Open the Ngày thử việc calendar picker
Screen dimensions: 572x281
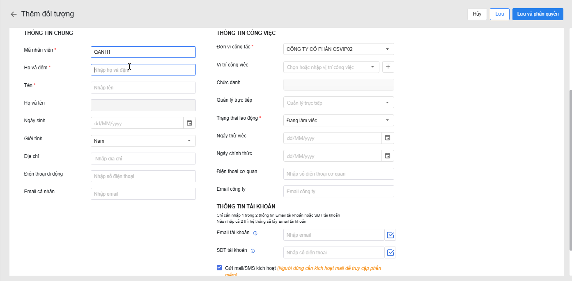coord(387,138)
